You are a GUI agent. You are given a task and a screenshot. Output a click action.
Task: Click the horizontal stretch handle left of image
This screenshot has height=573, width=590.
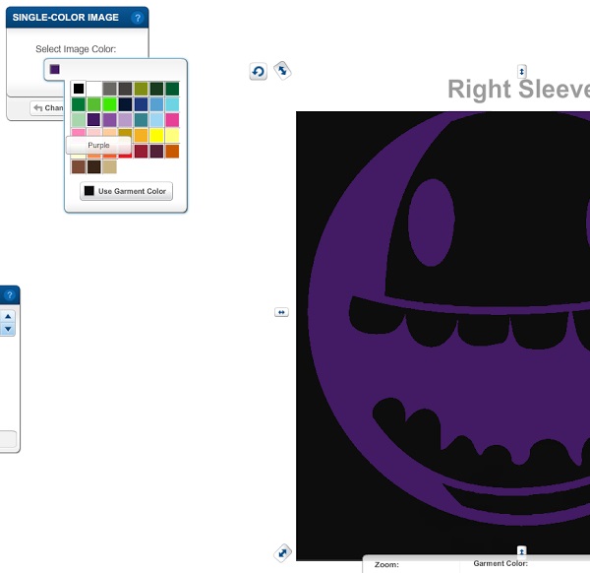(281, 312)
